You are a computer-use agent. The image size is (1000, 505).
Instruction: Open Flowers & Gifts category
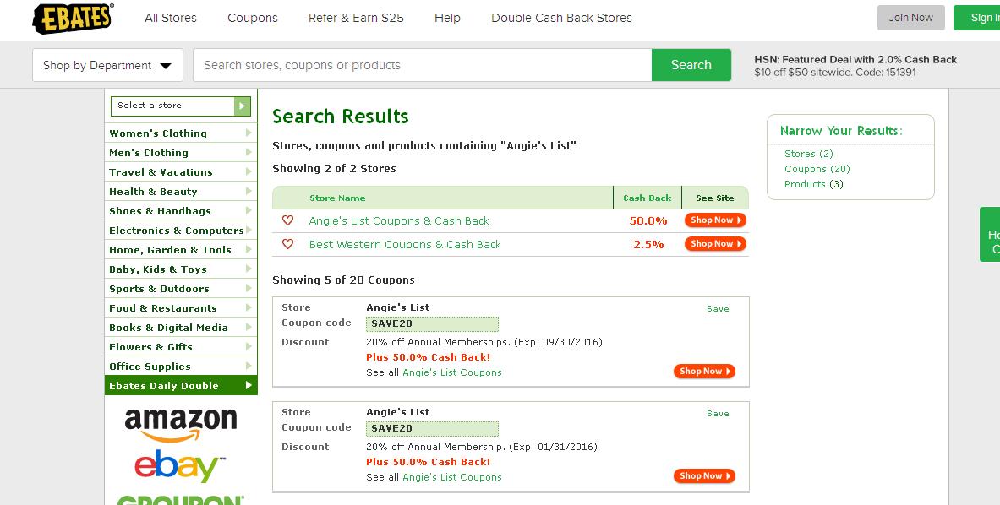181,347
